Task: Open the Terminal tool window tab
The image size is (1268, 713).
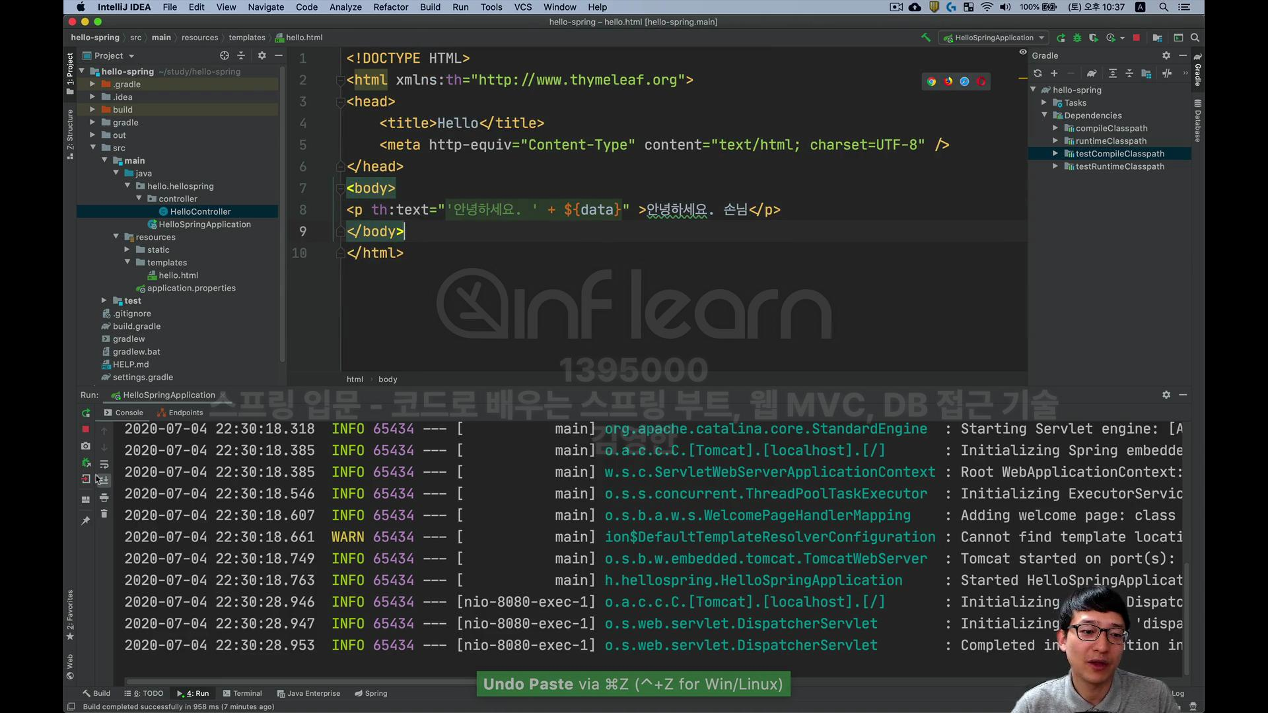Action: click(242, 693)
